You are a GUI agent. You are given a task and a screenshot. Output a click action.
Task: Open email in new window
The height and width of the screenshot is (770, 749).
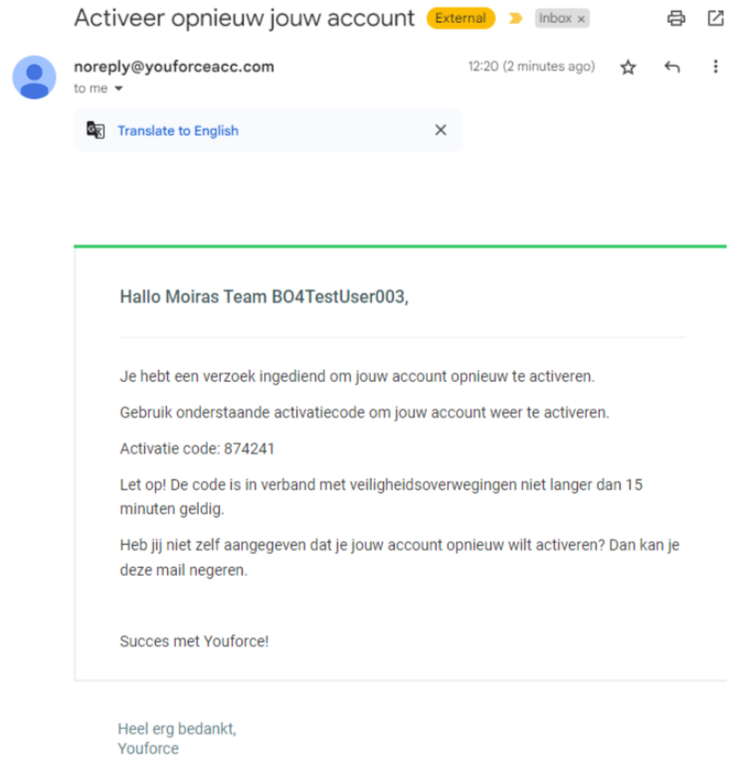pyautogui.click(x=715, y=18)
